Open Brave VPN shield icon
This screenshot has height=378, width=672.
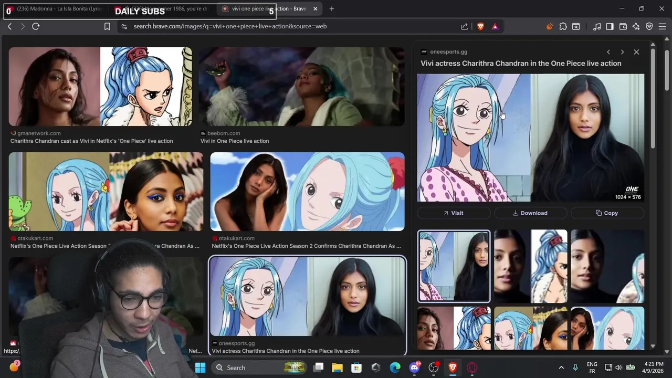649,26
